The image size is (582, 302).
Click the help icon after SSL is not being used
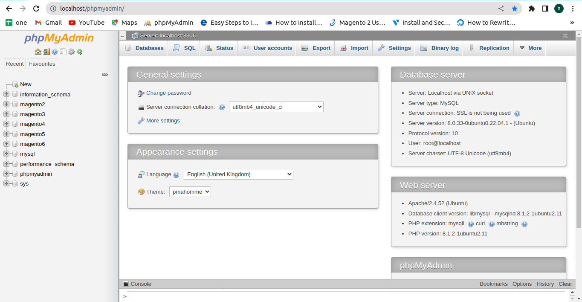517,113
